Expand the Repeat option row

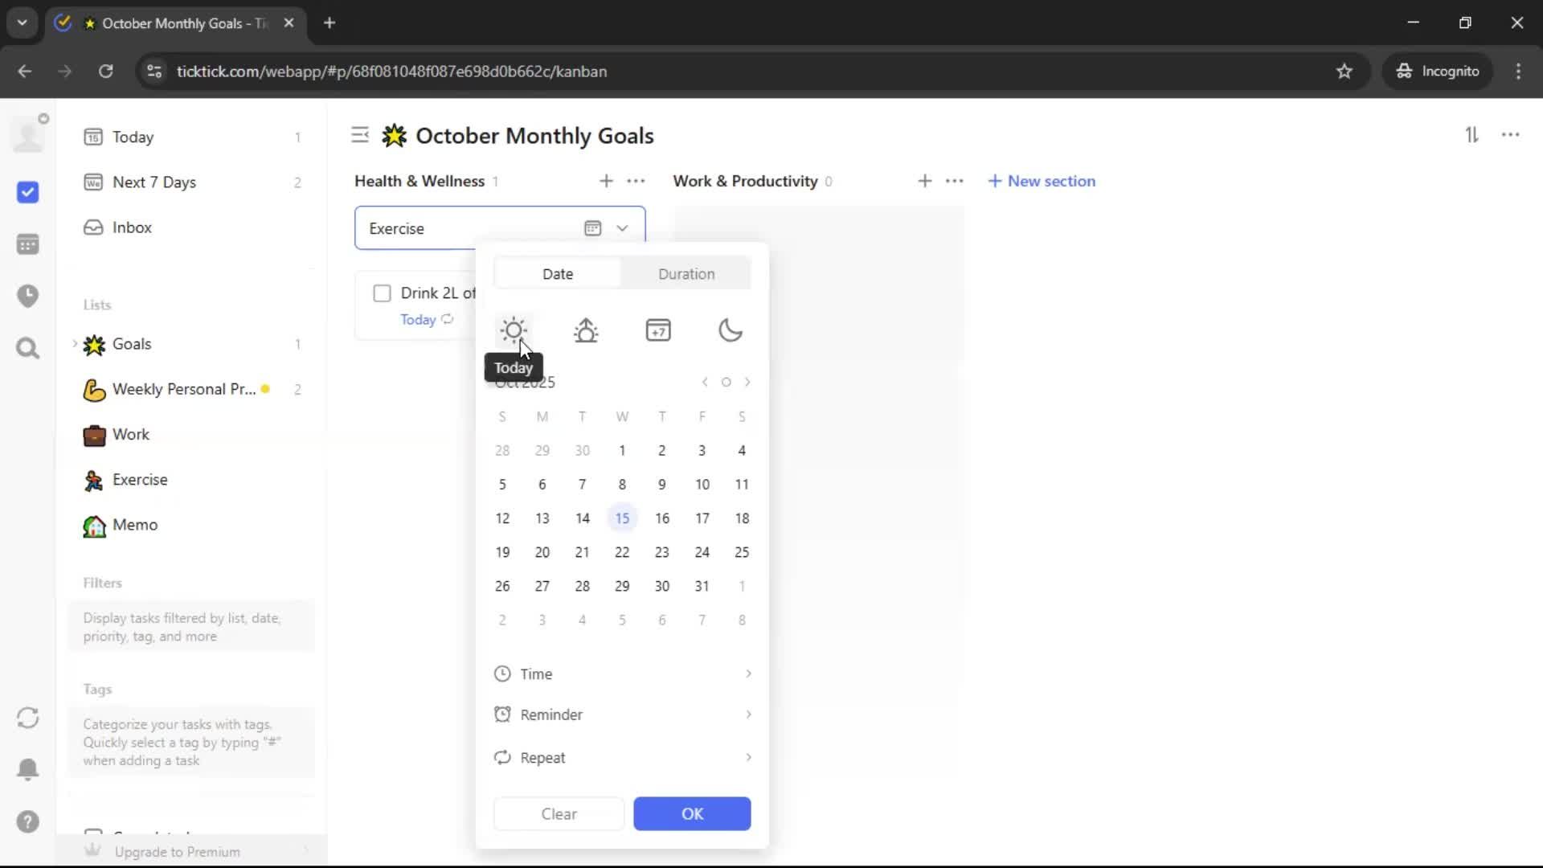(623, 757)
